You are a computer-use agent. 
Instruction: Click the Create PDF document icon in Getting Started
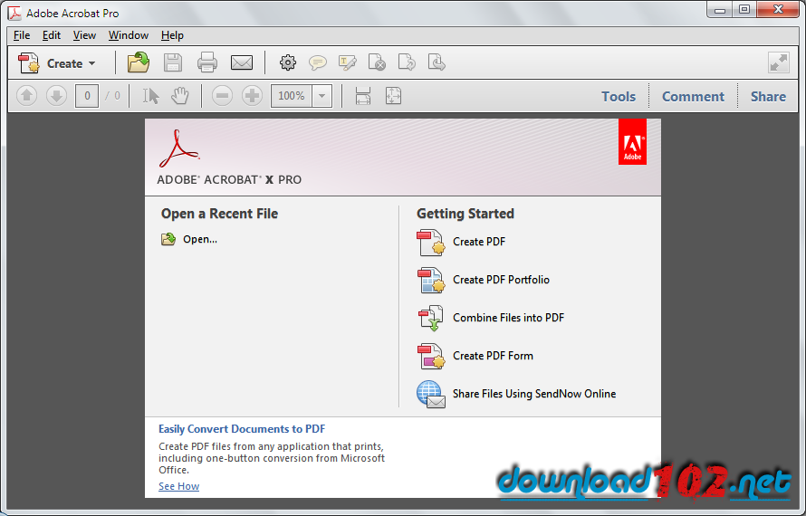(x=431, y=242)
